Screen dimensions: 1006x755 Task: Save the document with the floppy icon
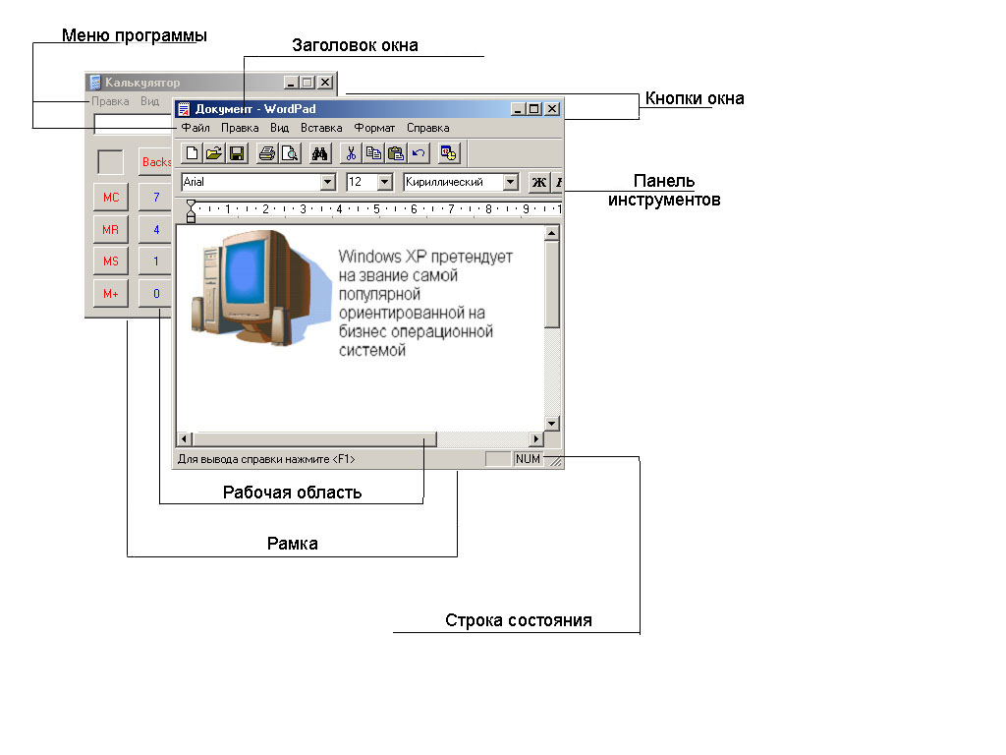(237, 153)
